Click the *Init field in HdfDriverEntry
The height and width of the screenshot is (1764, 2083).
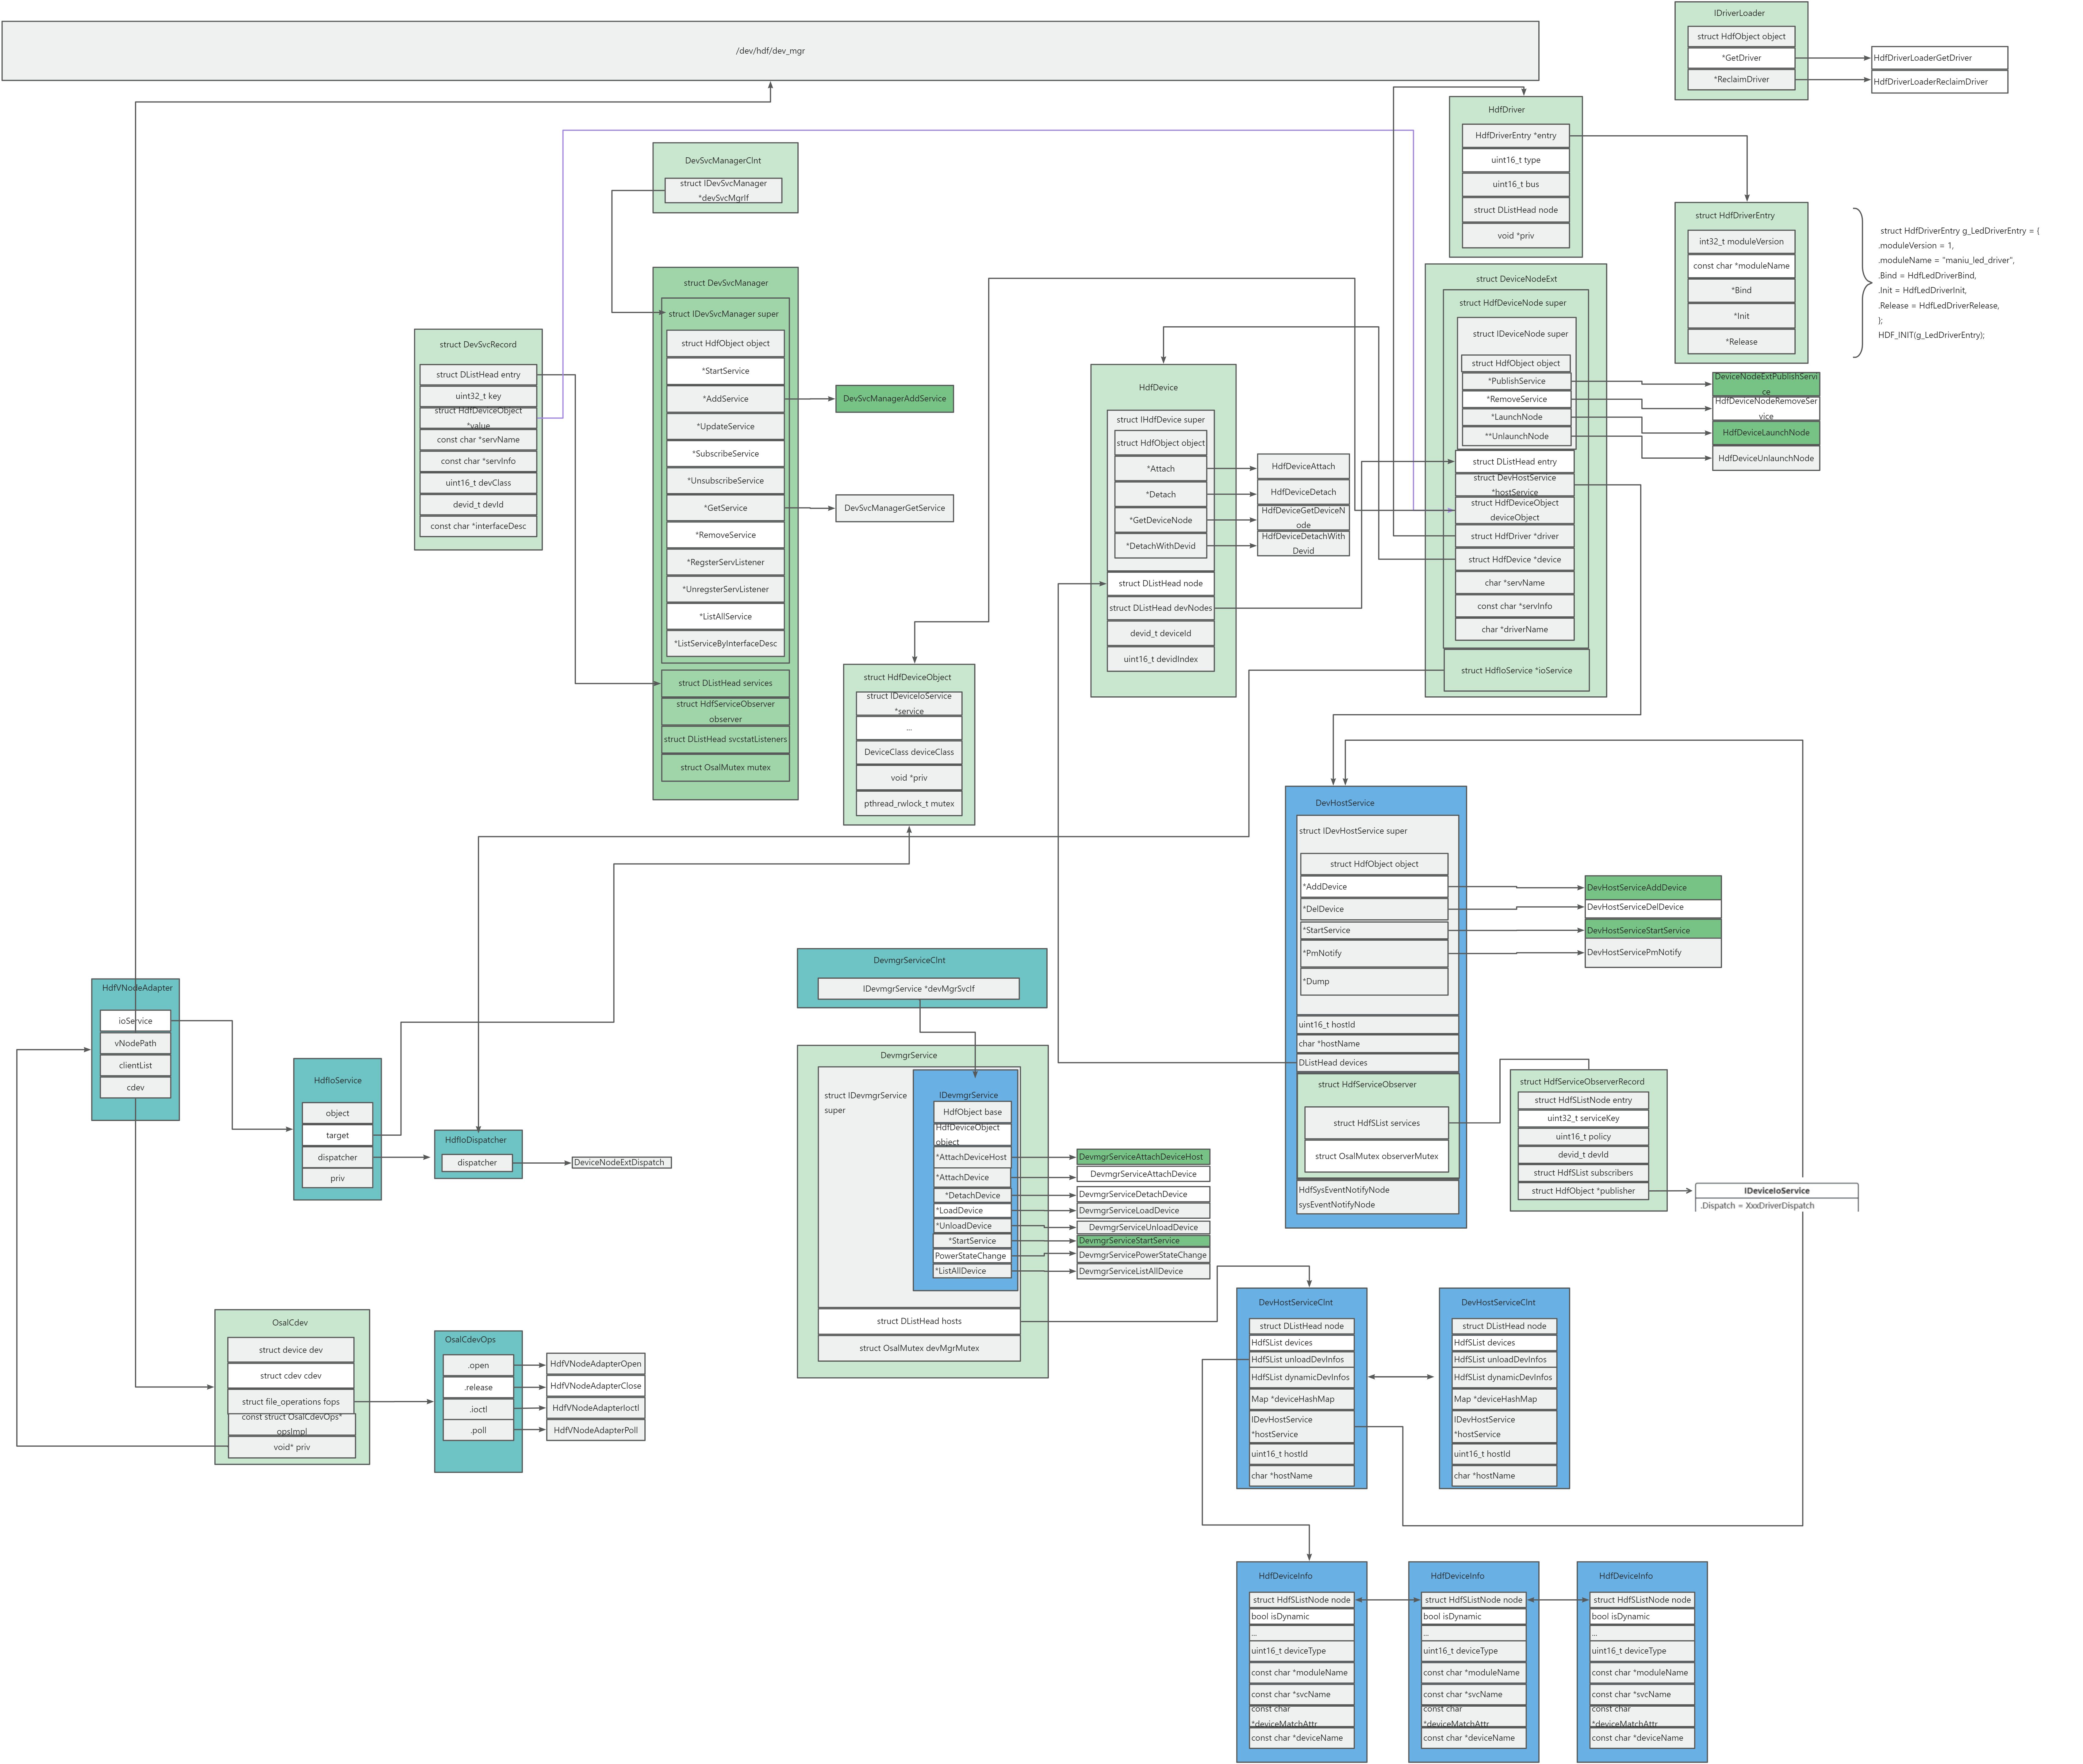click(x=1741, y=316)
